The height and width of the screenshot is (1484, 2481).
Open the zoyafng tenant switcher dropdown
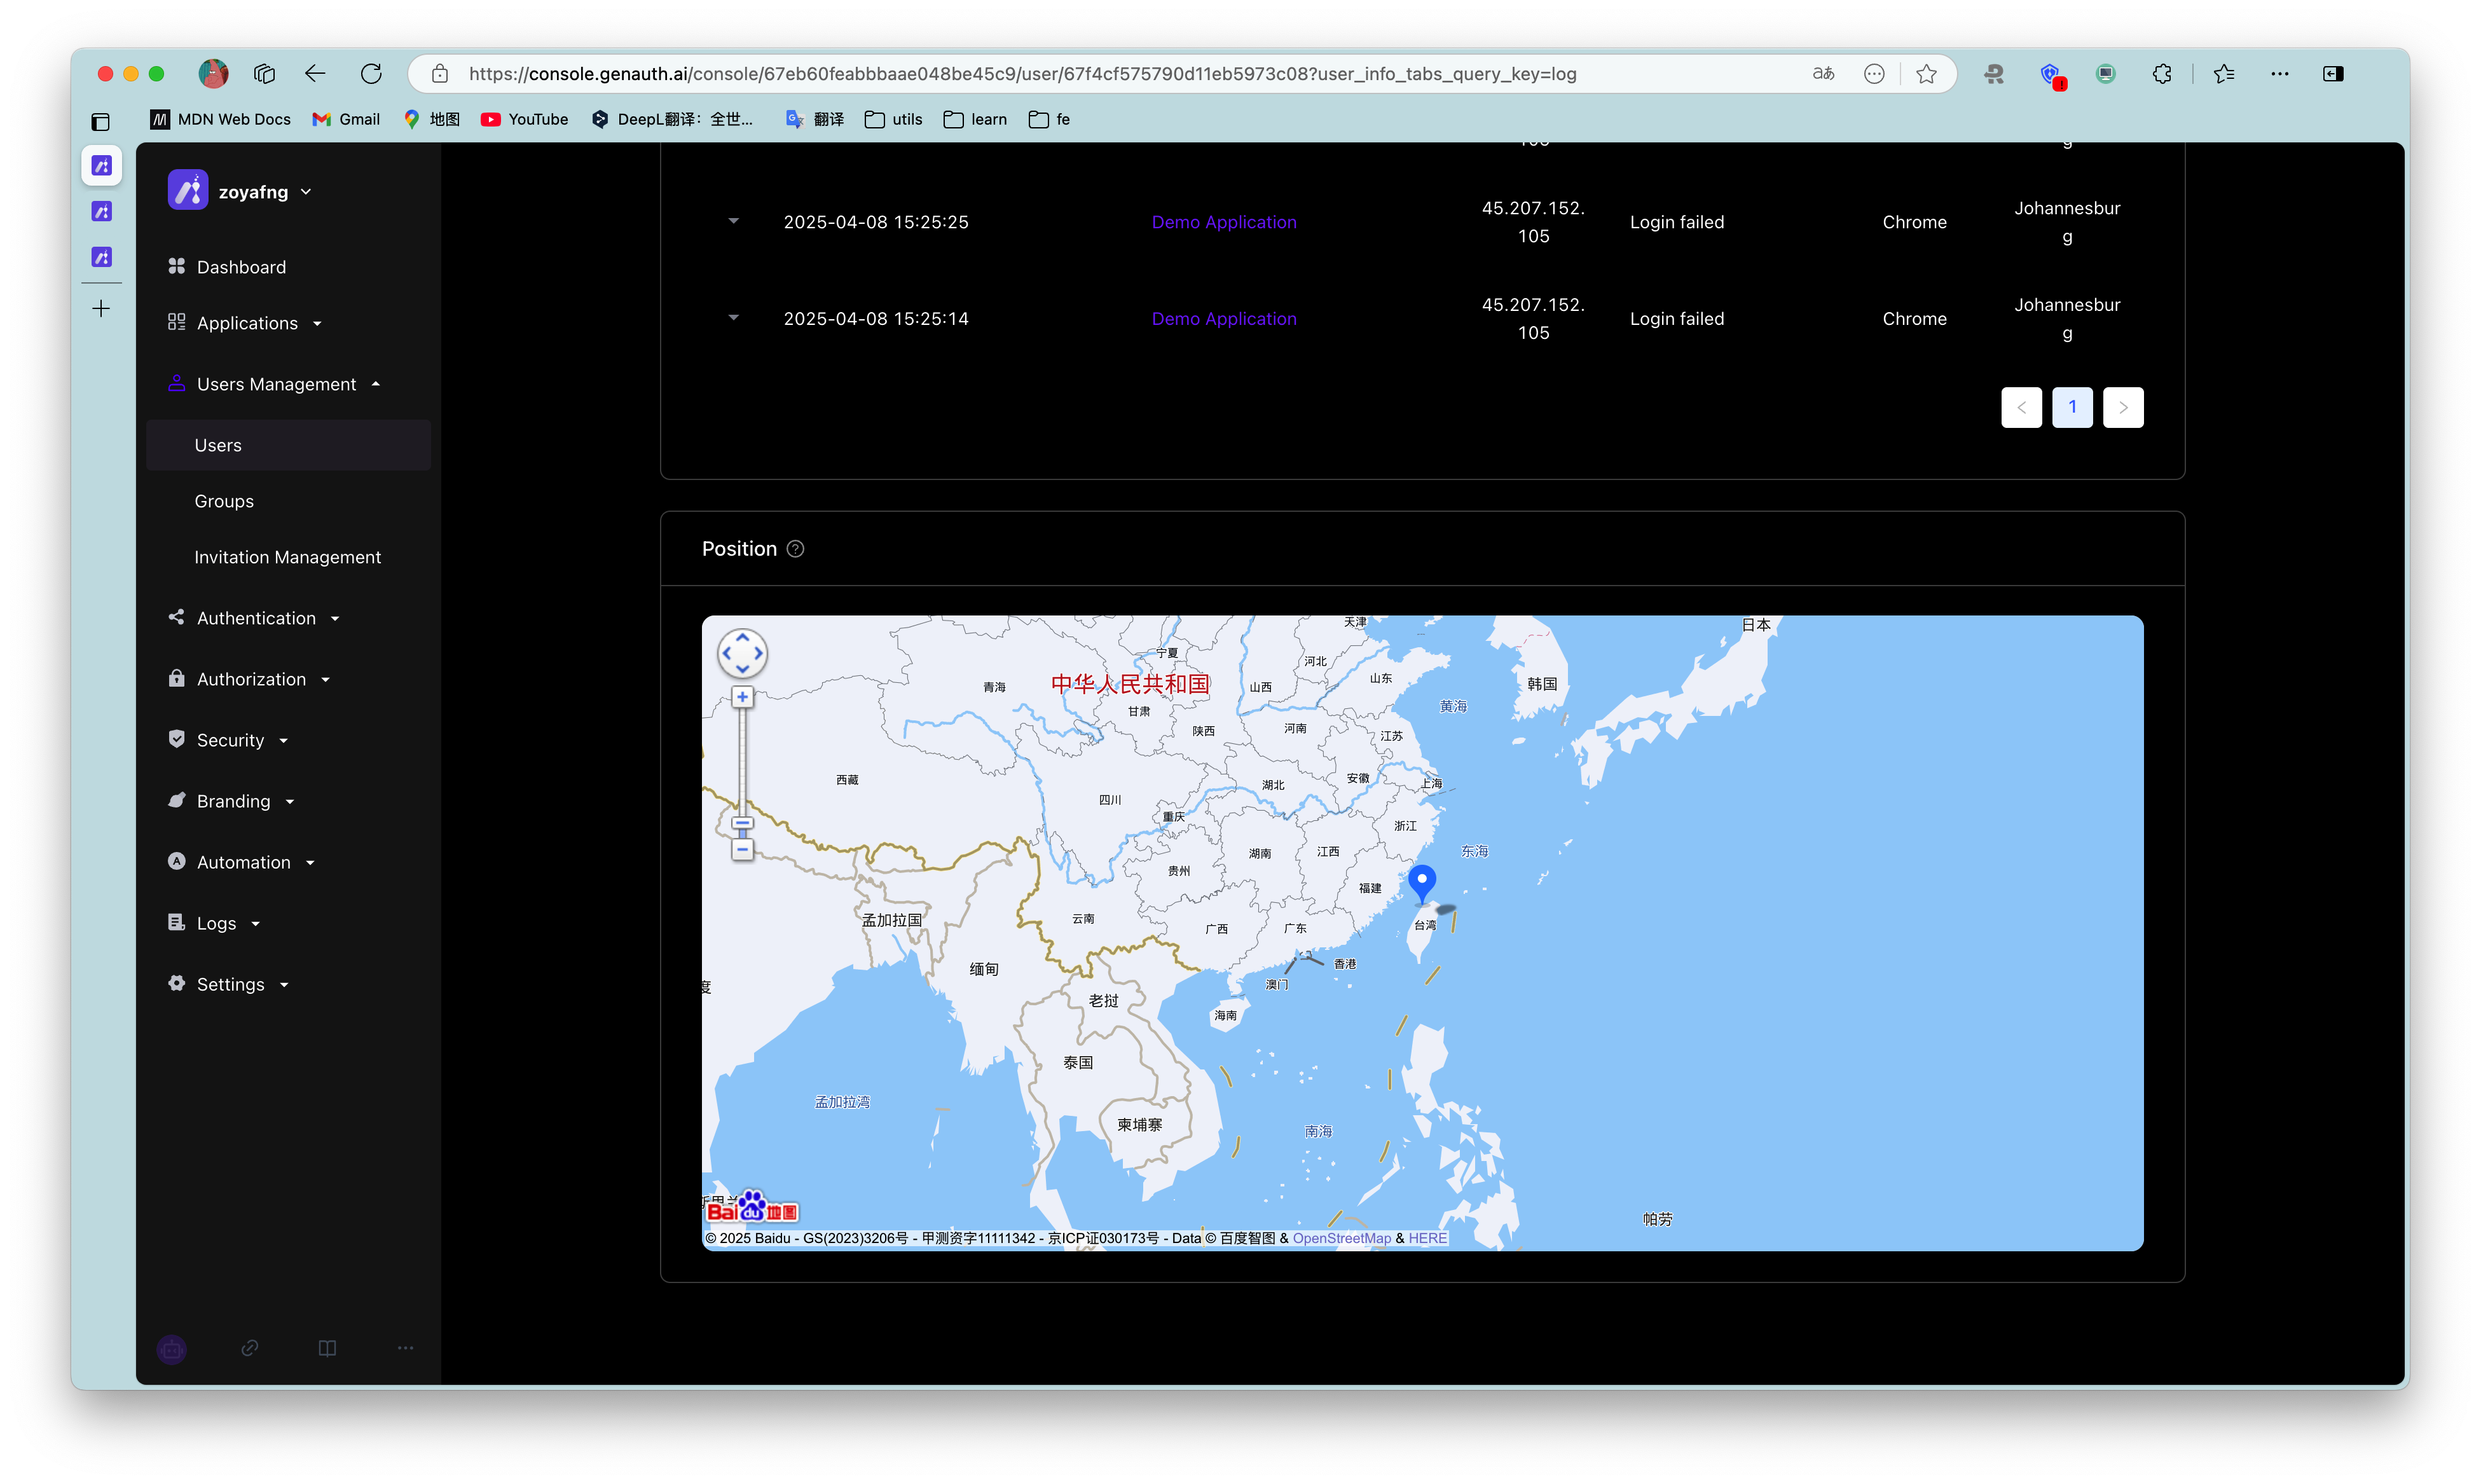[241, 191]
